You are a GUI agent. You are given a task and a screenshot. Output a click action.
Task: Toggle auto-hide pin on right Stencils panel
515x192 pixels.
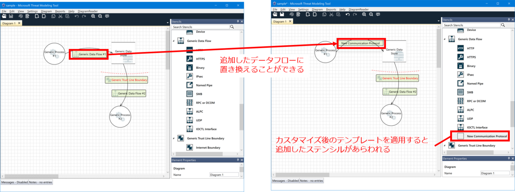[x=509, y=19]
